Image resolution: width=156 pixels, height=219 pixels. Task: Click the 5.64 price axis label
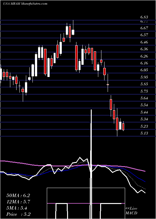click(x=144, y=98)
